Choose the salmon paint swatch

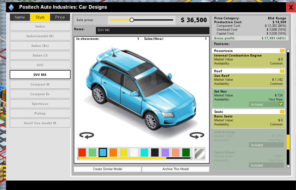pos(176,153)
